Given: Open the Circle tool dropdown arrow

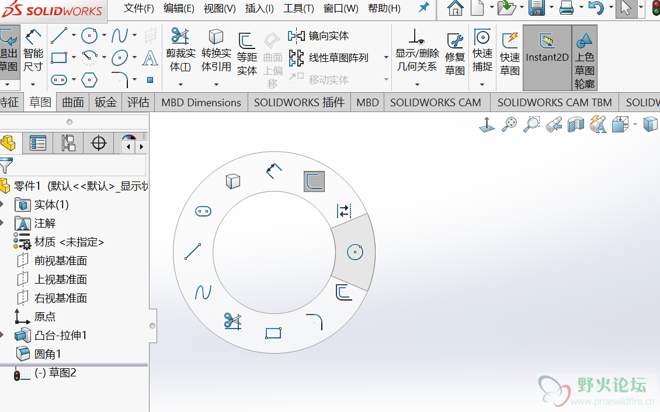Looking at the screenshot, I should coord(104,36).
